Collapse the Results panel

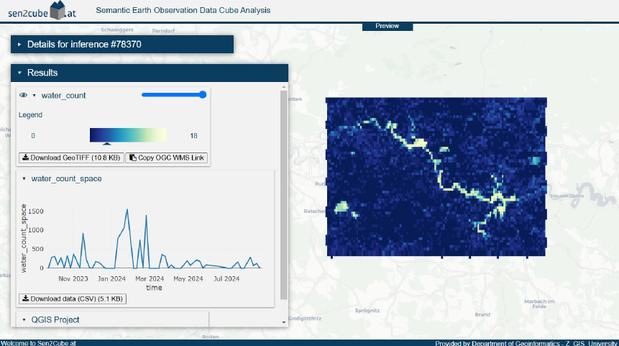tap(19, 73)
